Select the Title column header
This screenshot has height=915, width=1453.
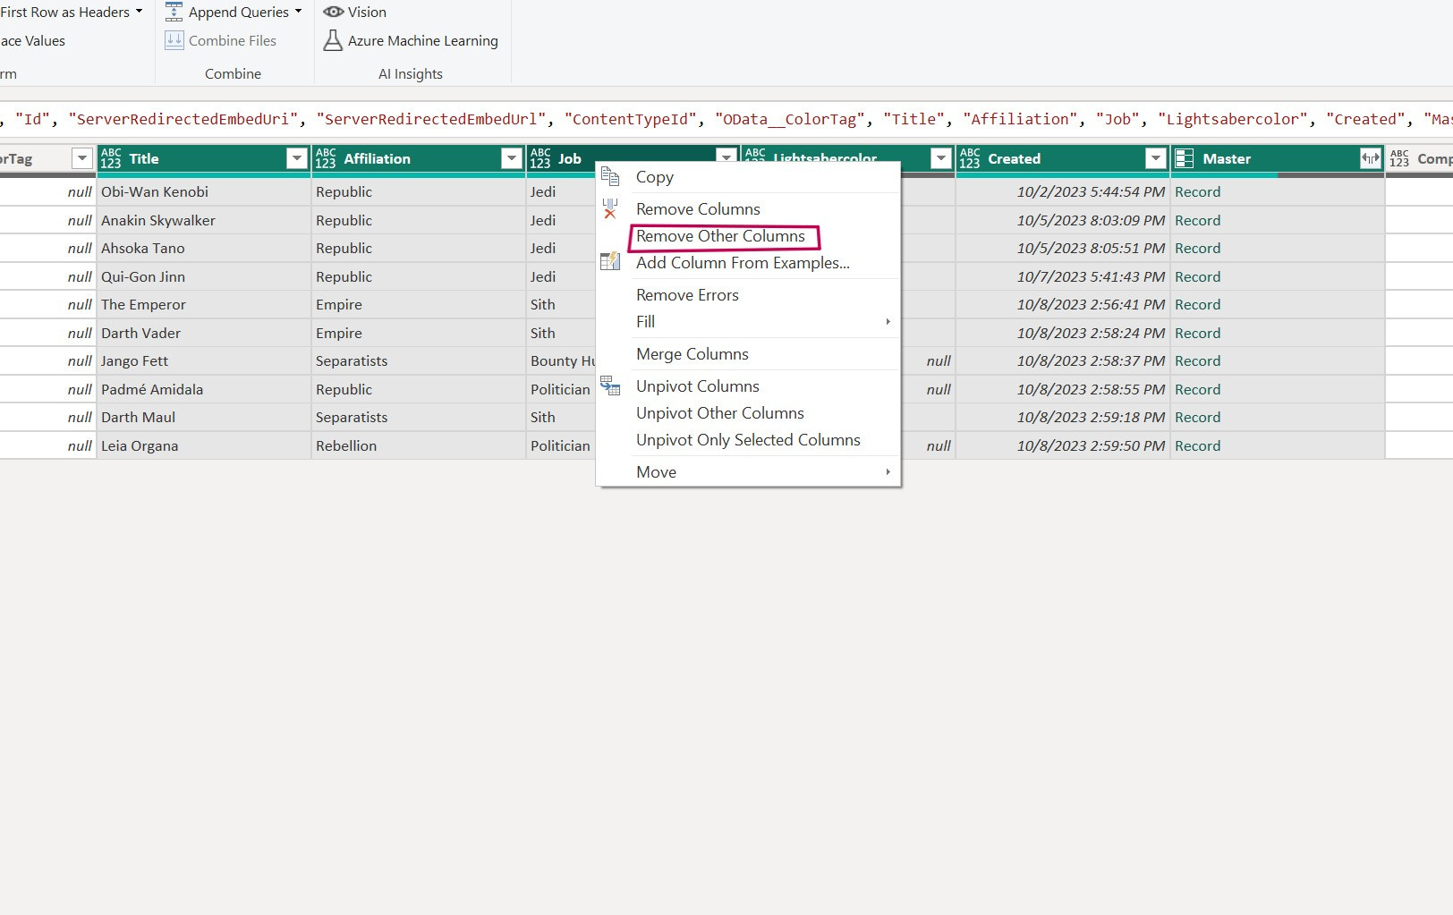pyautogui.click(x=203, y=158)
